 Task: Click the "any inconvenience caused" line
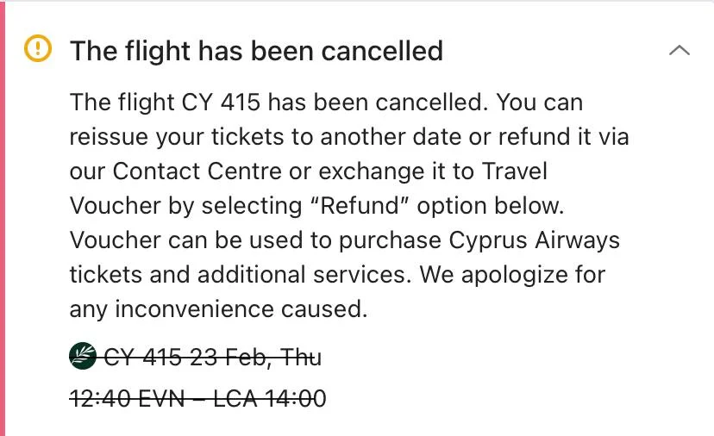pos(218,308)
